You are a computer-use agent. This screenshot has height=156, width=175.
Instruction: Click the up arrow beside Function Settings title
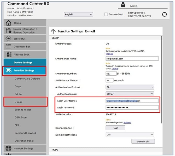pyautogui.click(x=53, y=31)
